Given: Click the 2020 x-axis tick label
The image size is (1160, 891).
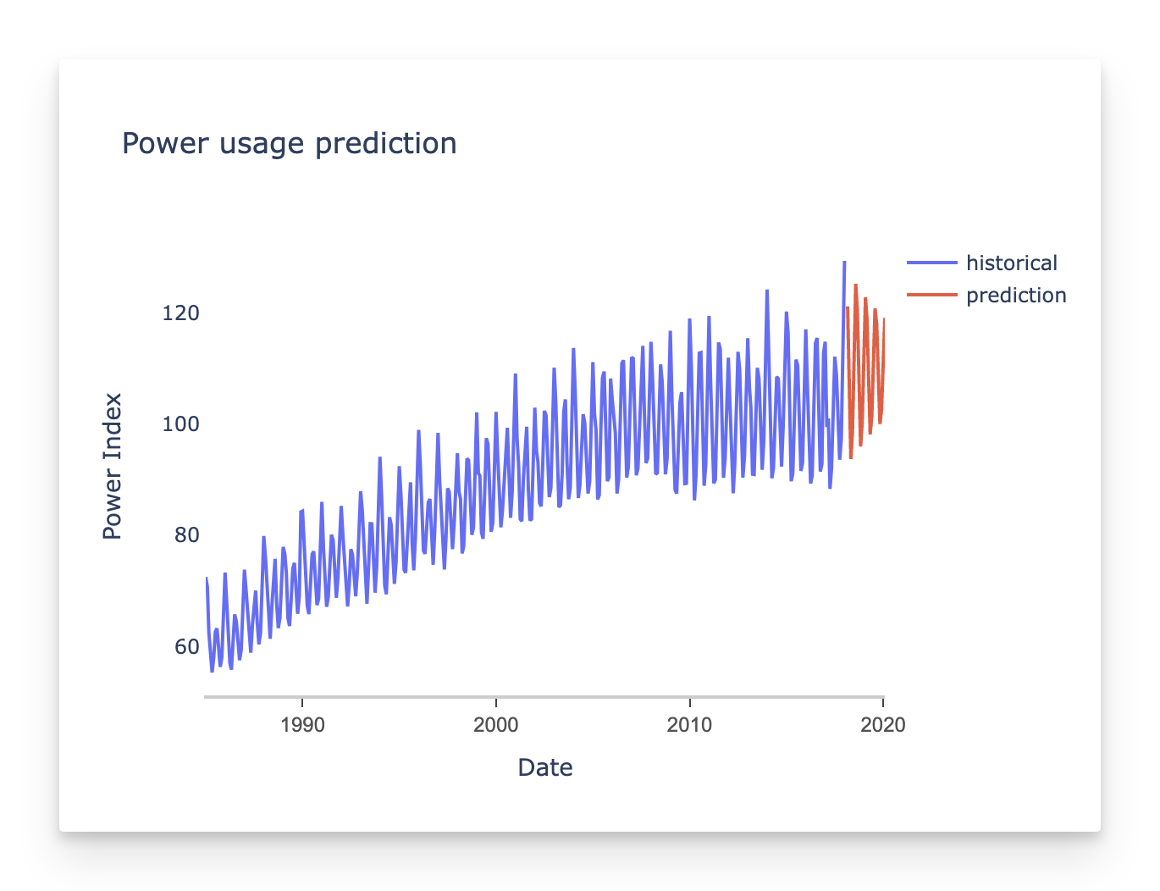Looking at the screenshot, I should click(x=883, y=725).
